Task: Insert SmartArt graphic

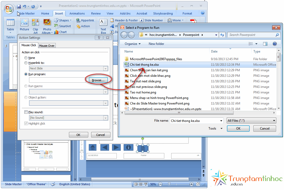Action: 63,26
